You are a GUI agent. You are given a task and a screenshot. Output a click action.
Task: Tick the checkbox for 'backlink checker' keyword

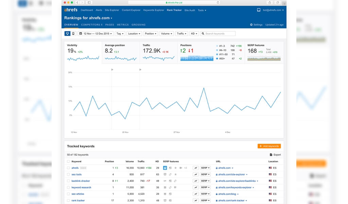68,181
